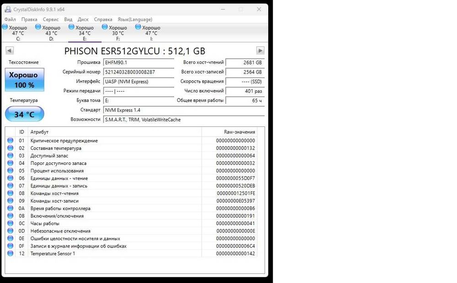The height and width of the screenshot is (283, 457).
Task: Click the CrystalDiskInfo app icon in title bar
Action: tap(8, 9)
